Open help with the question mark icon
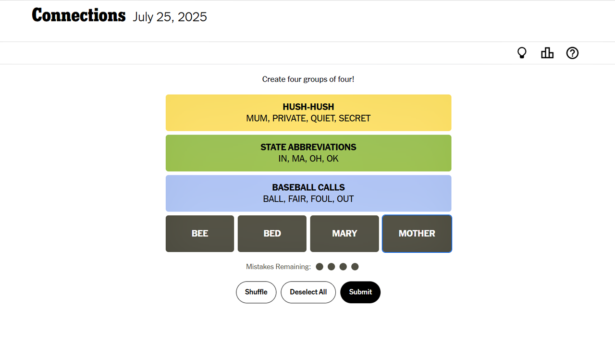This screenshot has height=346, width=615. click(x=572, y=53)
